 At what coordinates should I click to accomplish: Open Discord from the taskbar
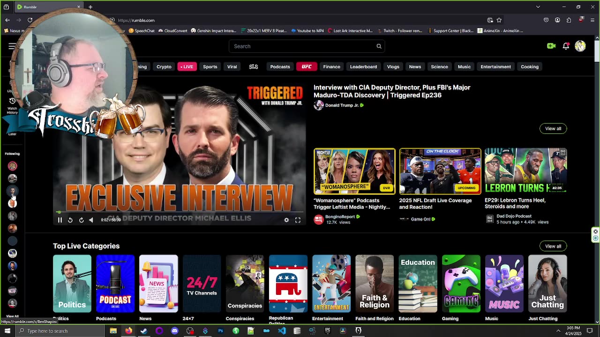pyautogui.click(x=174, y=331)
